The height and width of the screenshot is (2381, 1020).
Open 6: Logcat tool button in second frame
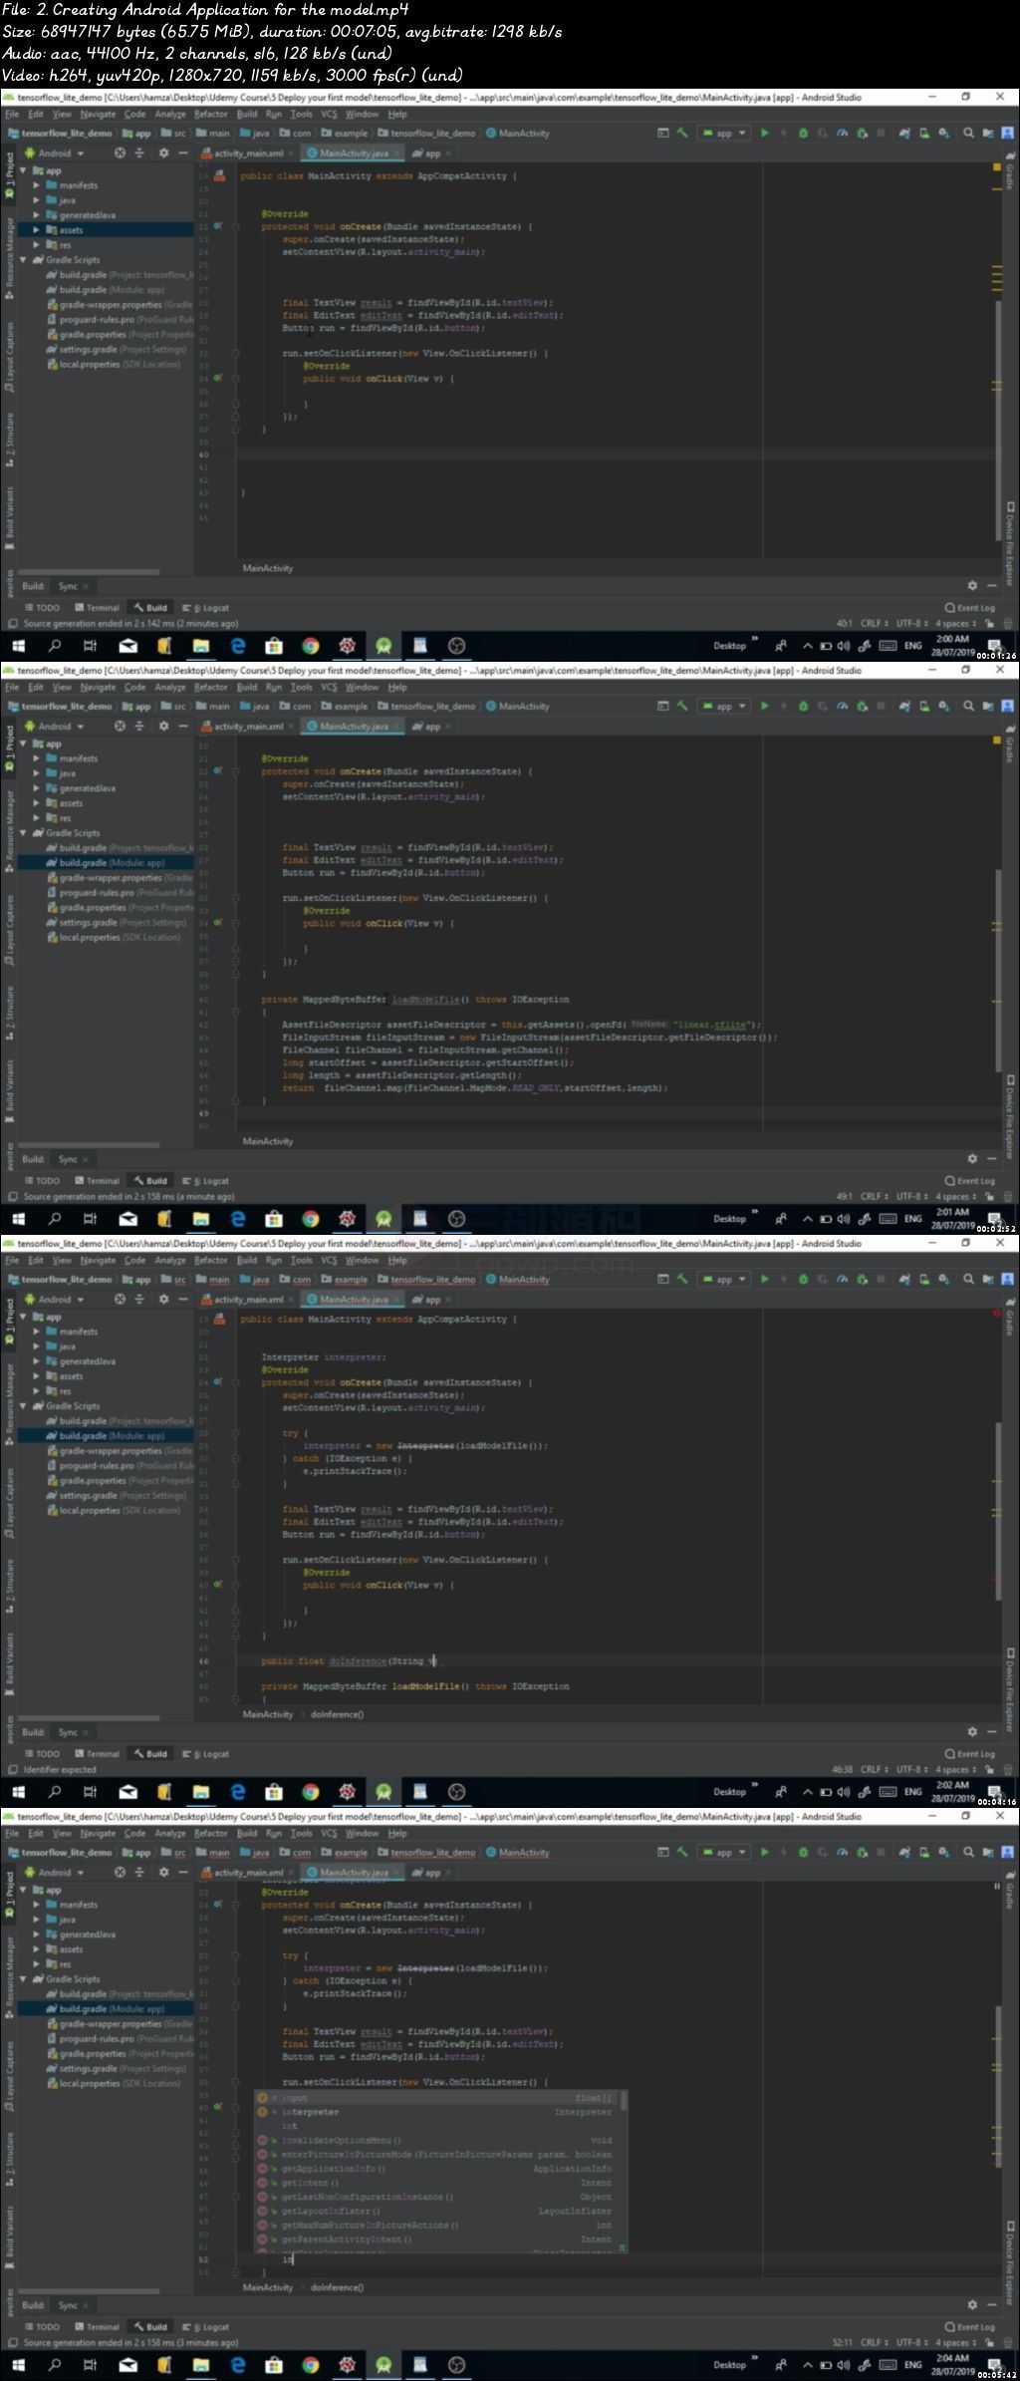(x=205, y=1180)
